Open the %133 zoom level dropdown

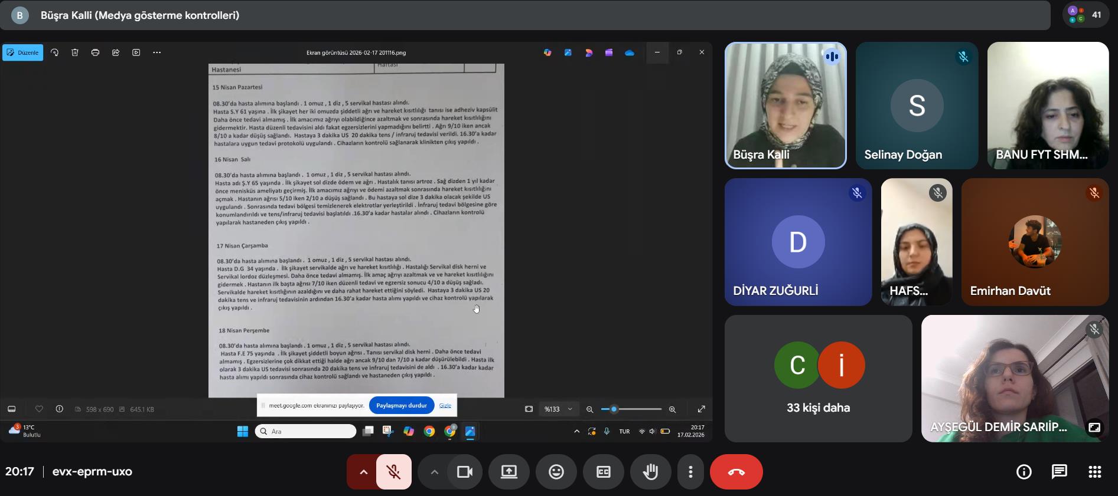(x=558, y=409)
